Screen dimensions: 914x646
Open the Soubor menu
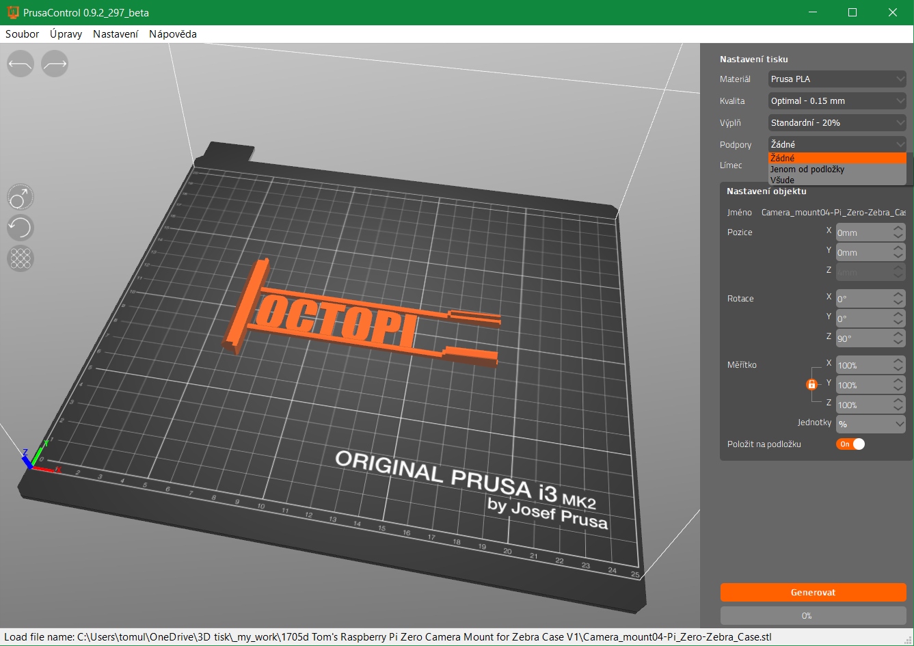pos(23,34)
